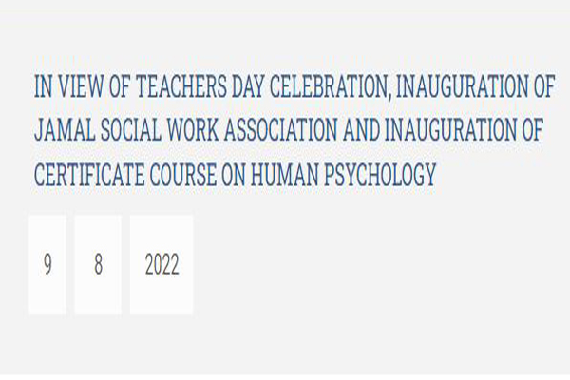Click the day box showing 9
The height and width of the screenshot is (380, 570).
pos(47,264)
